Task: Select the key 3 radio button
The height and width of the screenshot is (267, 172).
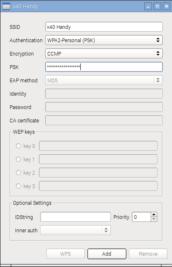Action: point(18,186)
